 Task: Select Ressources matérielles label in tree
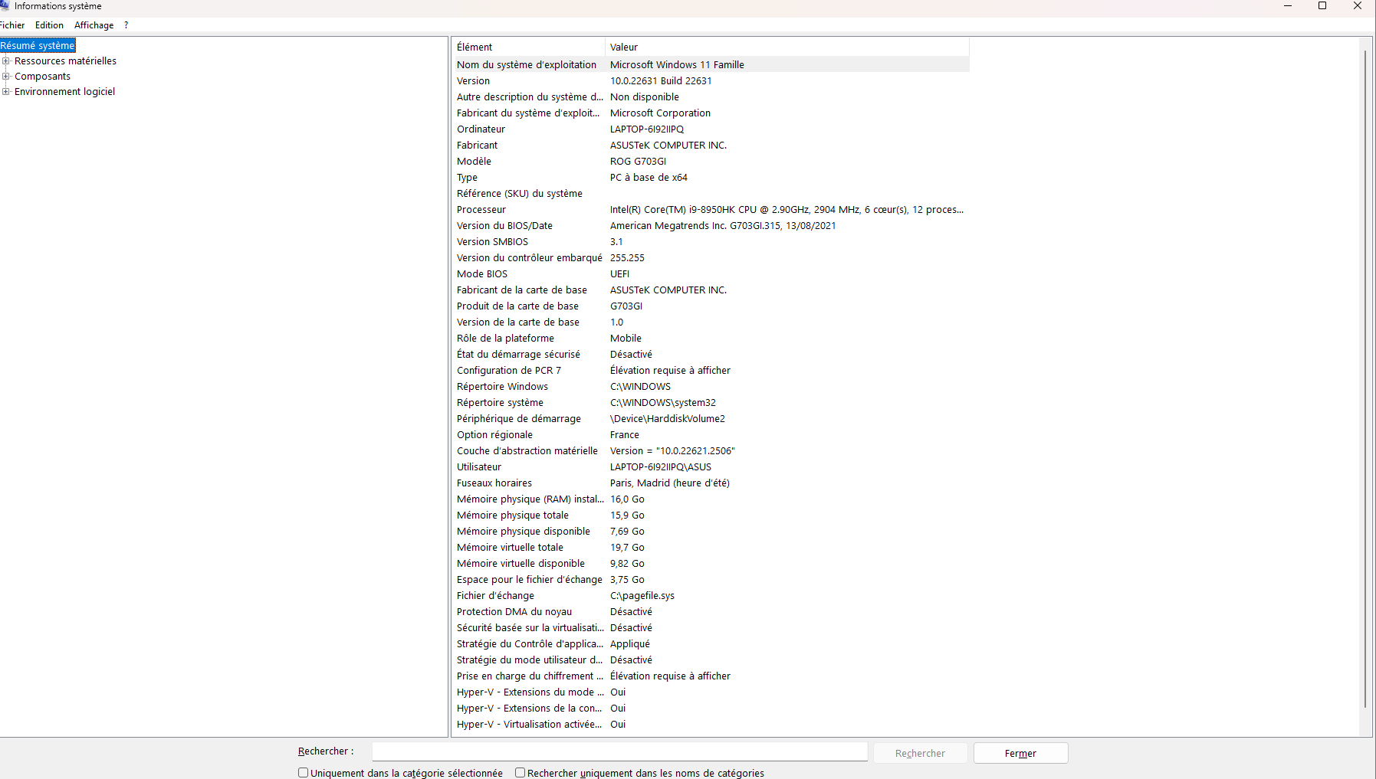pyautogui.click(x=65, y=61)
